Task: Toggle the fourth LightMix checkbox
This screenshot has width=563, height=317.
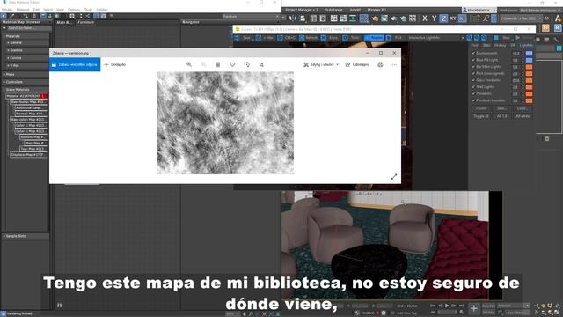Action: [473, 73]
